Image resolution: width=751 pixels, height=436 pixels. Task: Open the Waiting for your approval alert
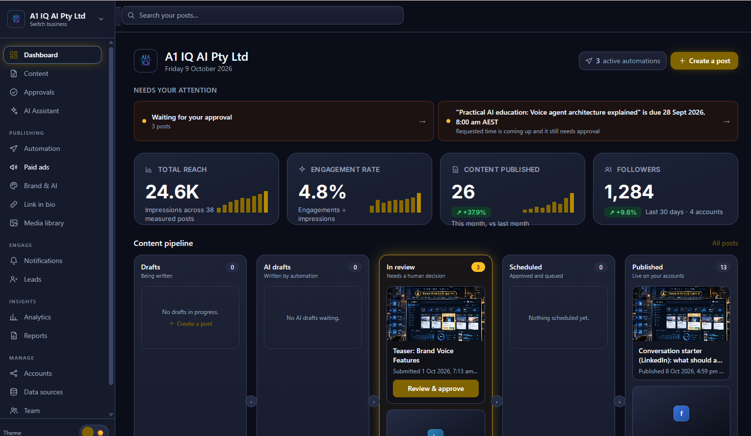tap(284, 121)
